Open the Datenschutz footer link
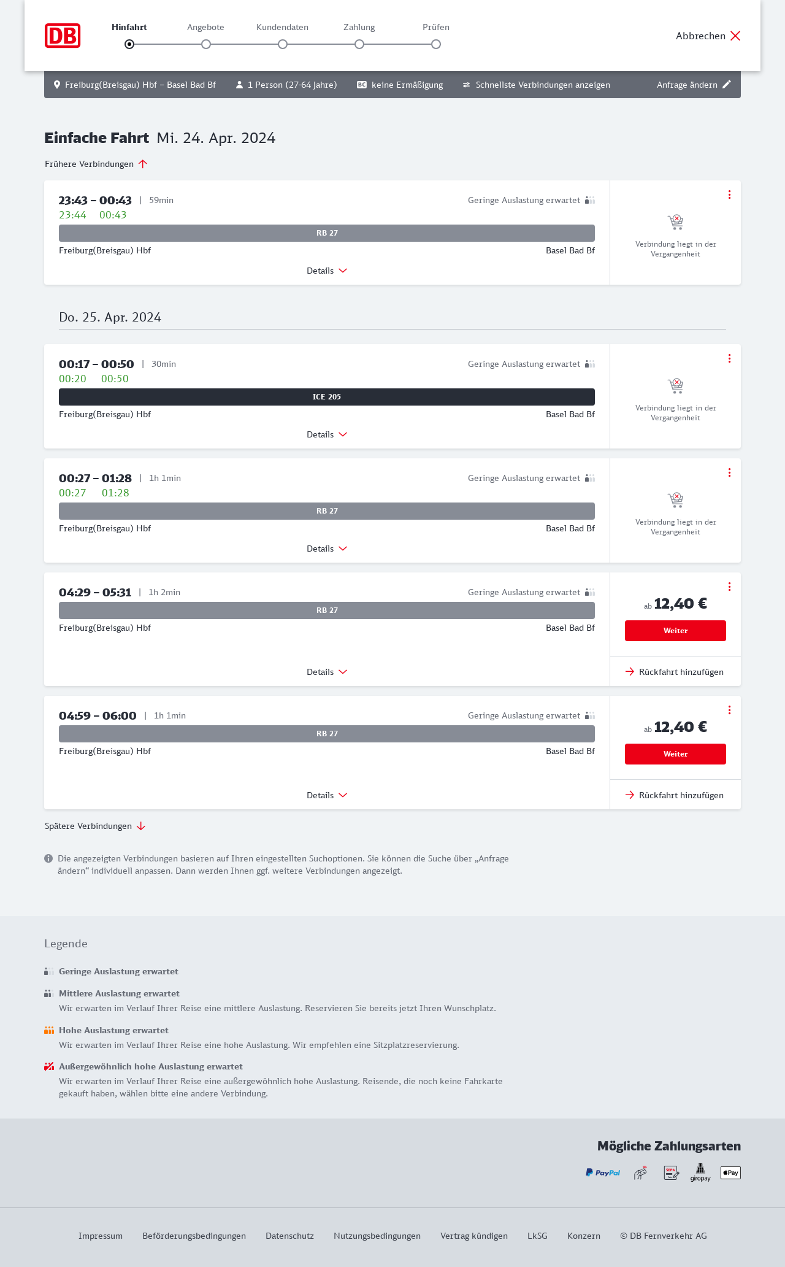 coord(289,1236)
